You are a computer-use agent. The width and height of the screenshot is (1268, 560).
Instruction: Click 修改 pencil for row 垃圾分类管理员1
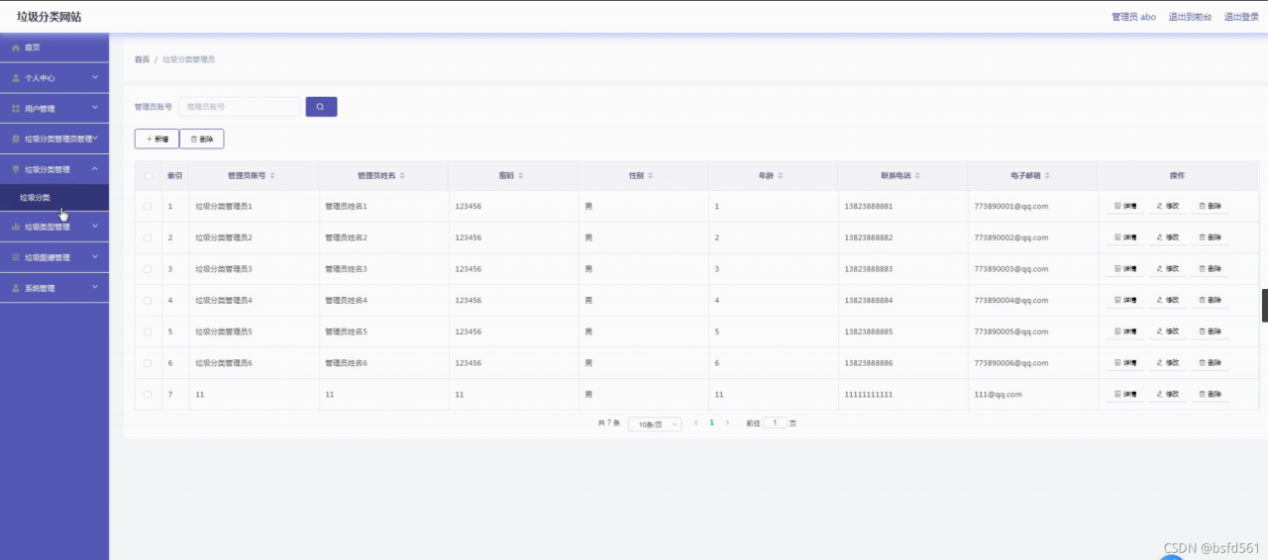1167,206
